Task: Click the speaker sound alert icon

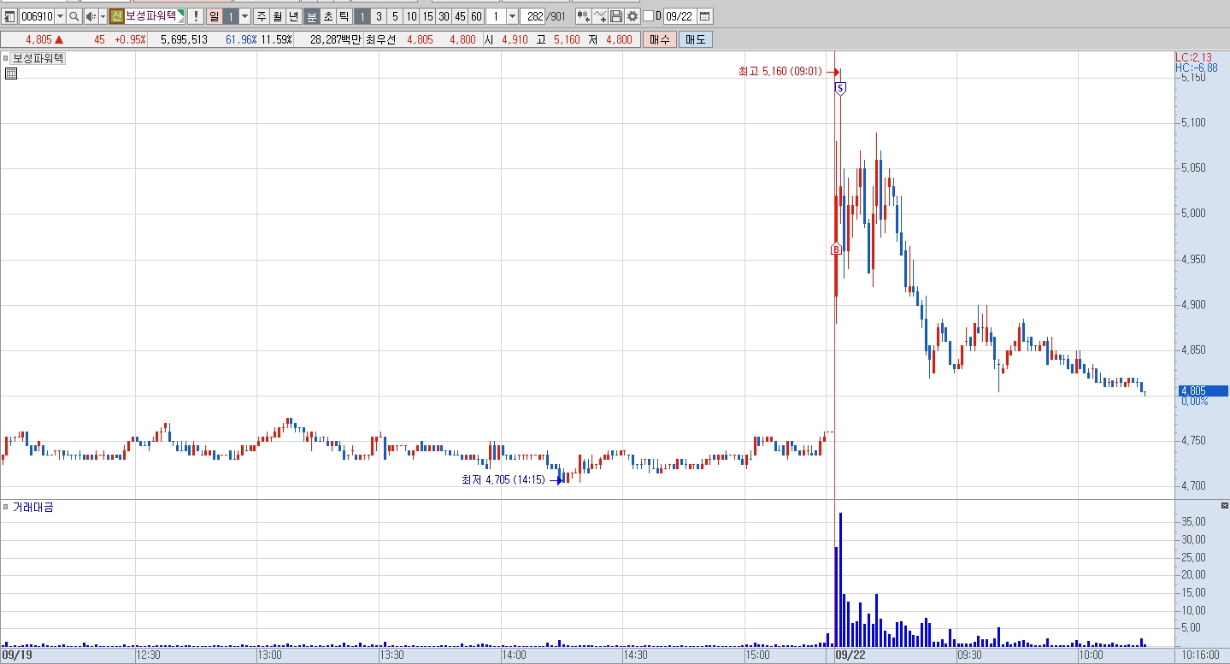Action: click(91, 16)
